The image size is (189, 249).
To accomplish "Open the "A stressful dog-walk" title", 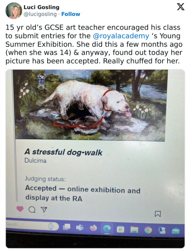I will [63, 152].
